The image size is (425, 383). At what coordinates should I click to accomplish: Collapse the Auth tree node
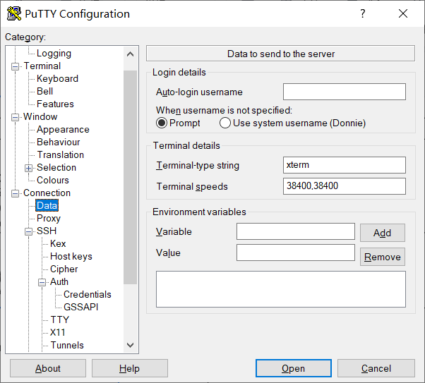(42, 282)
